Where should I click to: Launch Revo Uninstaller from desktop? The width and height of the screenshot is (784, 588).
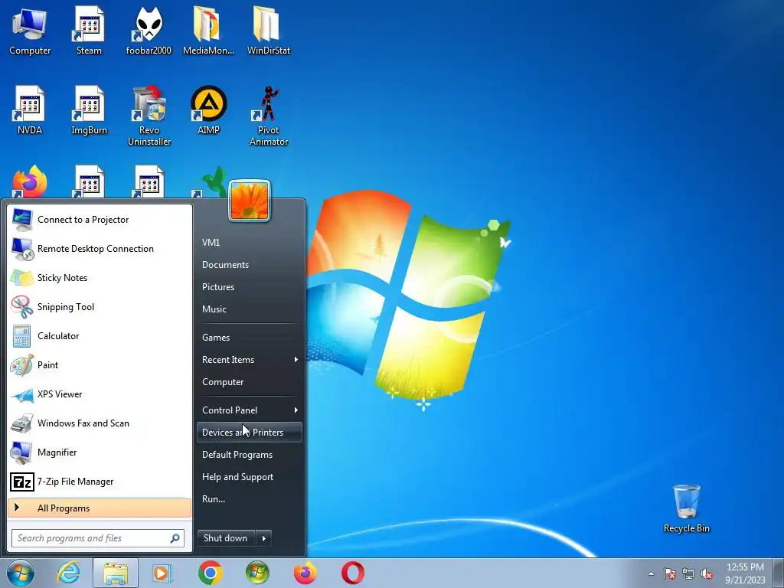[149, 116]
